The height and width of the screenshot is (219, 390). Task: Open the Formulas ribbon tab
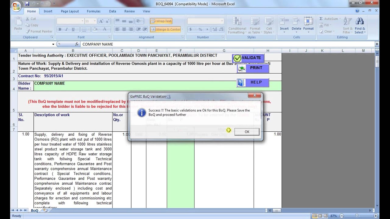pos(94,11)
